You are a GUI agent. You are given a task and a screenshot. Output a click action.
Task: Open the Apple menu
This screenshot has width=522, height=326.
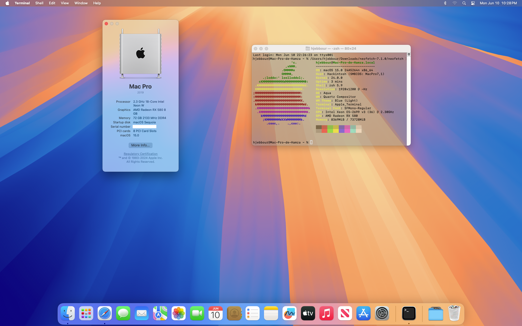click(x=7, y=3)
